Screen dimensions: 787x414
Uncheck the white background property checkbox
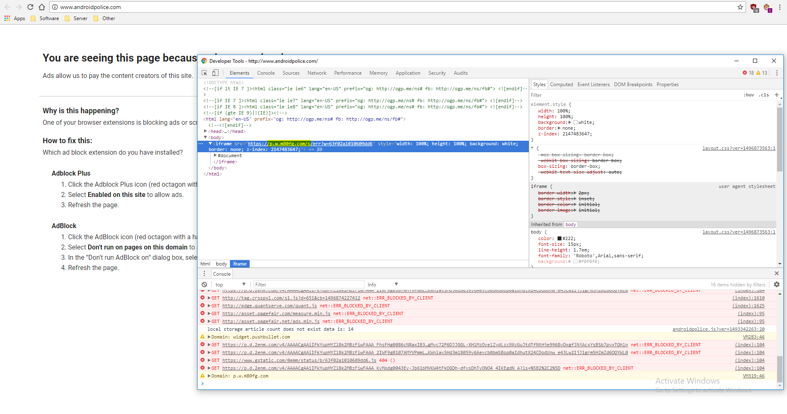tap(575, 122)
